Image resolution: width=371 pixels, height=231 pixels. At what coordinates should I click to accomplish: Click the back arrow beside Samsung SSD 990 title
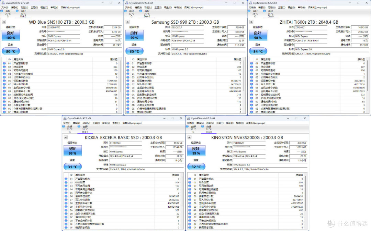coord(127,22)
